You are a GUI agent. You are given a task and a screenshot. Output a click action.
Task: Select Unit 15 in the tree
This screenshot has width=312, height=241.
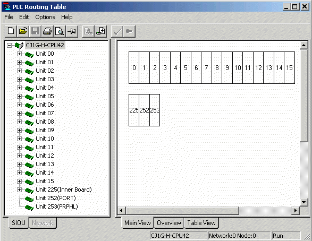[45, 181]
